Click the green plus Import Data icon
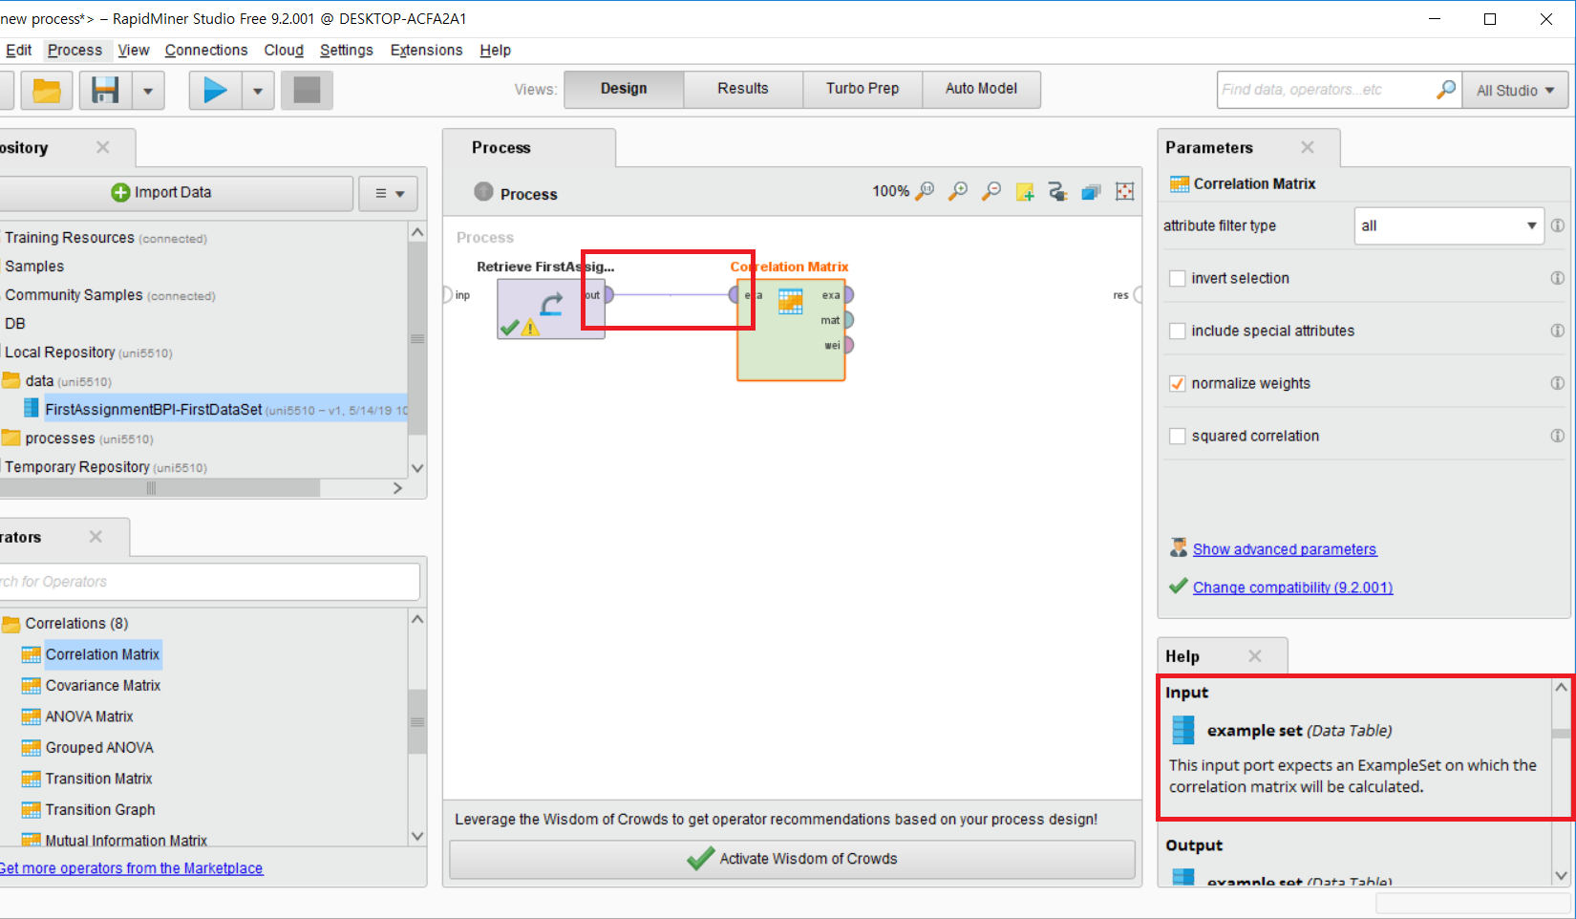The image size is (1576, 919). click(x=120, y=193)
